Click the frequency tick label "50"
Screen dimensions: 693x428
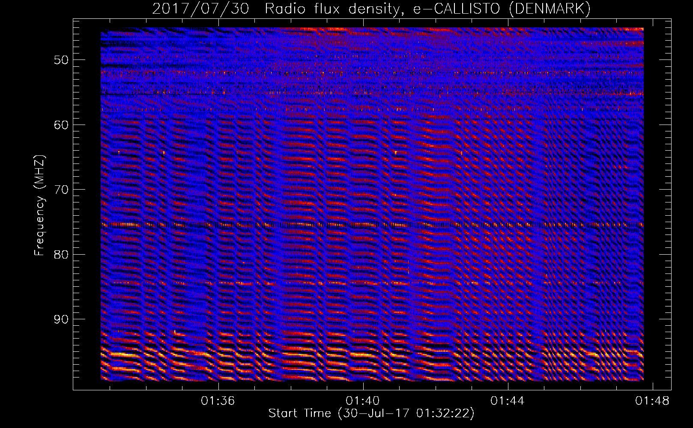[61, 60]
